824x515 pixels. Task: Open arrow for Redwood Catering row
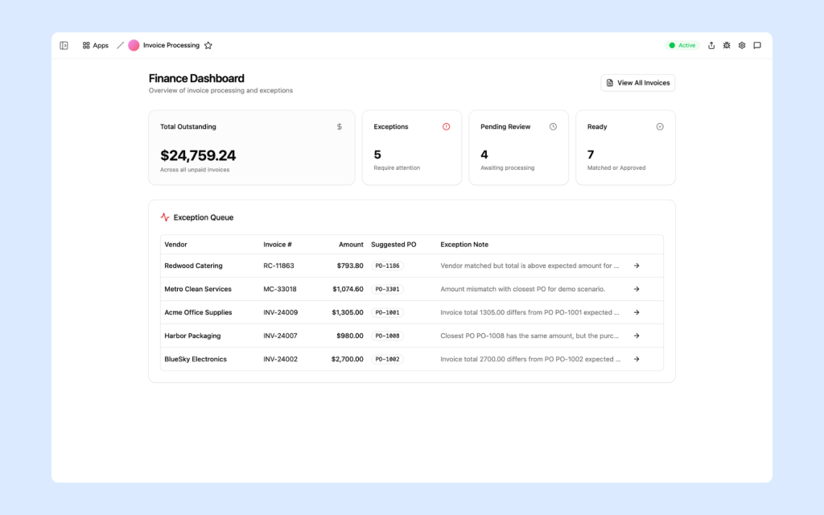point(637,266)
